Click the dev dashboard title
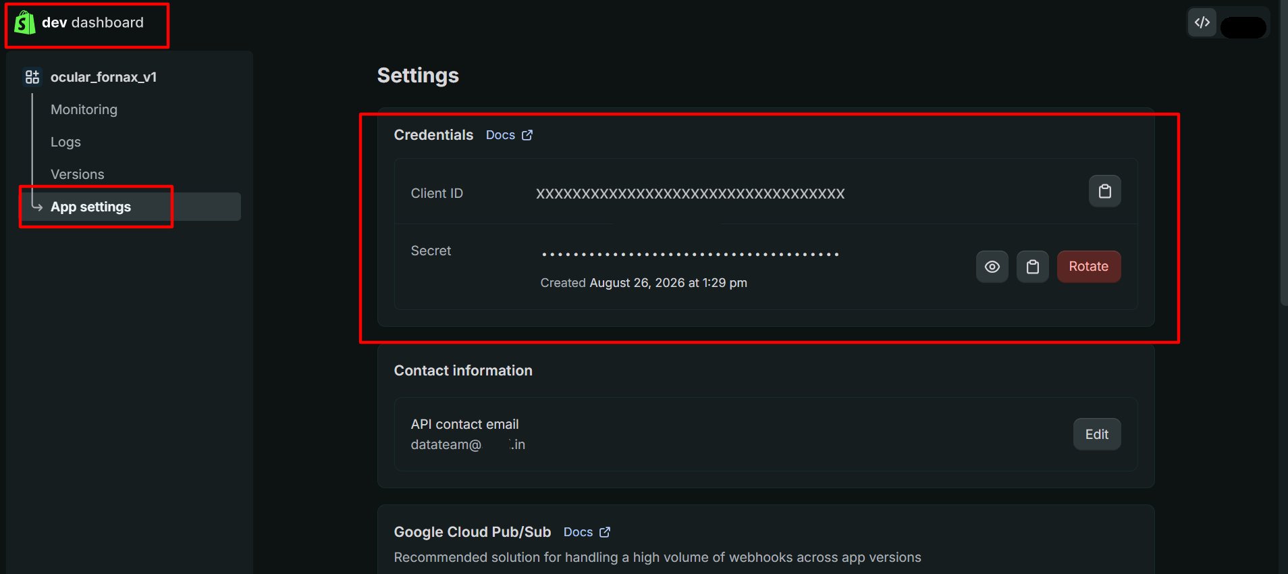This screenshot has width=1288, height=574. click(92, 22)
